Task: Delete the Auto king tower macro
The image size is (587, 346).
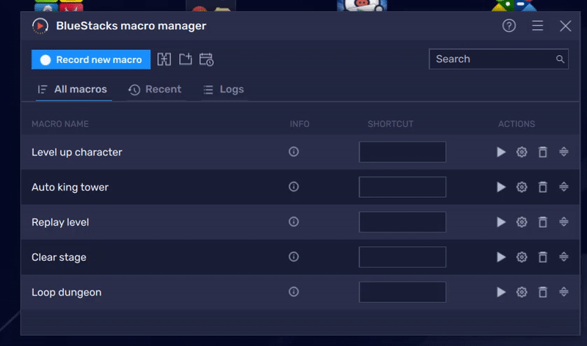Action: click(x=542, y=187)
